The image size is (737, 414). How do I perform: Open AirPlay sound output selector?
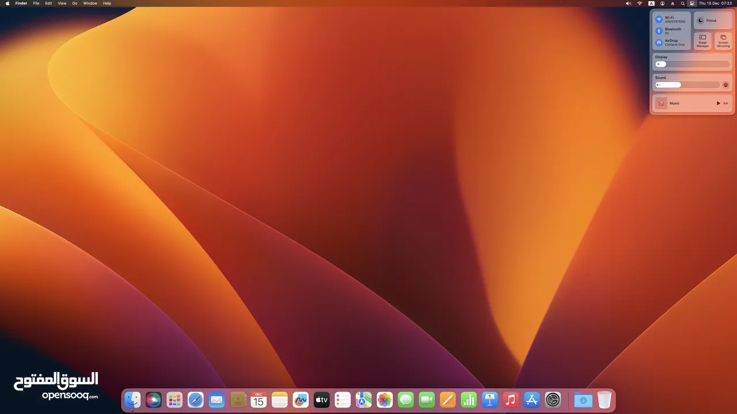[725, 85]
